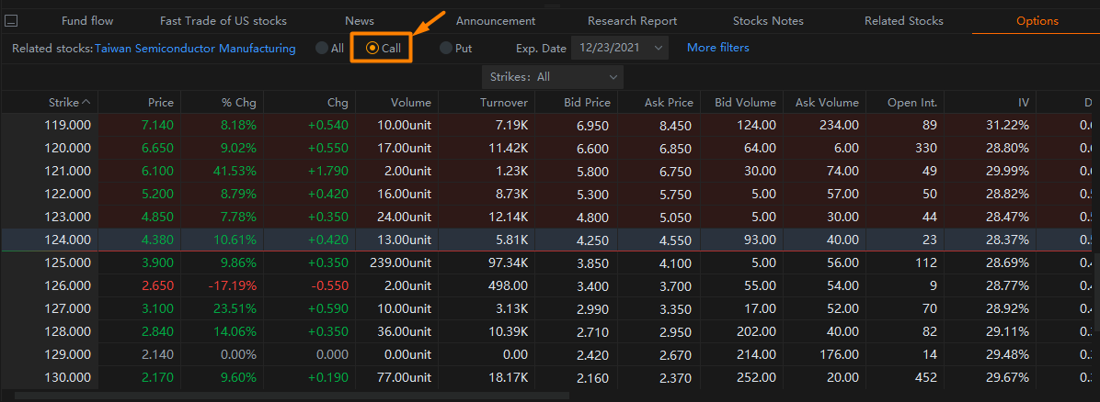Switch to Research Report tab
Screen dimensions: 1100x402
(632, 21)
